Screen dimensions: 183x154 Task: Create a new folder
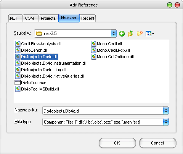[140, 33]
